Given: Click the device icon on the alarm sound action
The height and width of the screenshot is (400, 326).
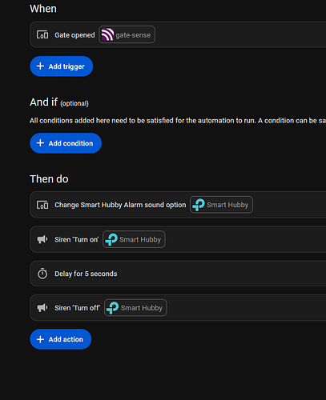Looking at the screenshot, I should coord(42,205).
